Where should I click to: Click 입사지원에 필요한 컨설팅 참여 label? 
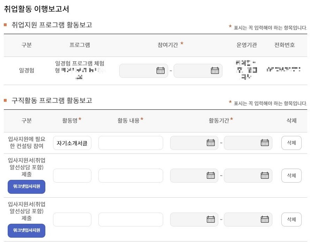(27, 142)
